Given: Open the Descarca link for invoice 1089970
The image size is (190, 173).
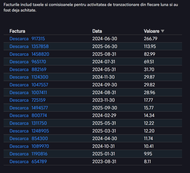Looking at the screenshot, I should pyautogui.click(x=19, y=146).
